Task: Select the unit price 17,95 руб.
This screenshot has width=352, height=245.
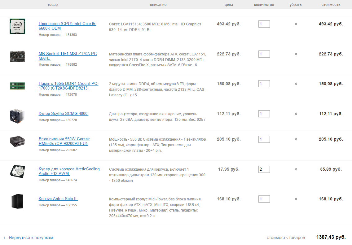Action: (x=229, y=169)
